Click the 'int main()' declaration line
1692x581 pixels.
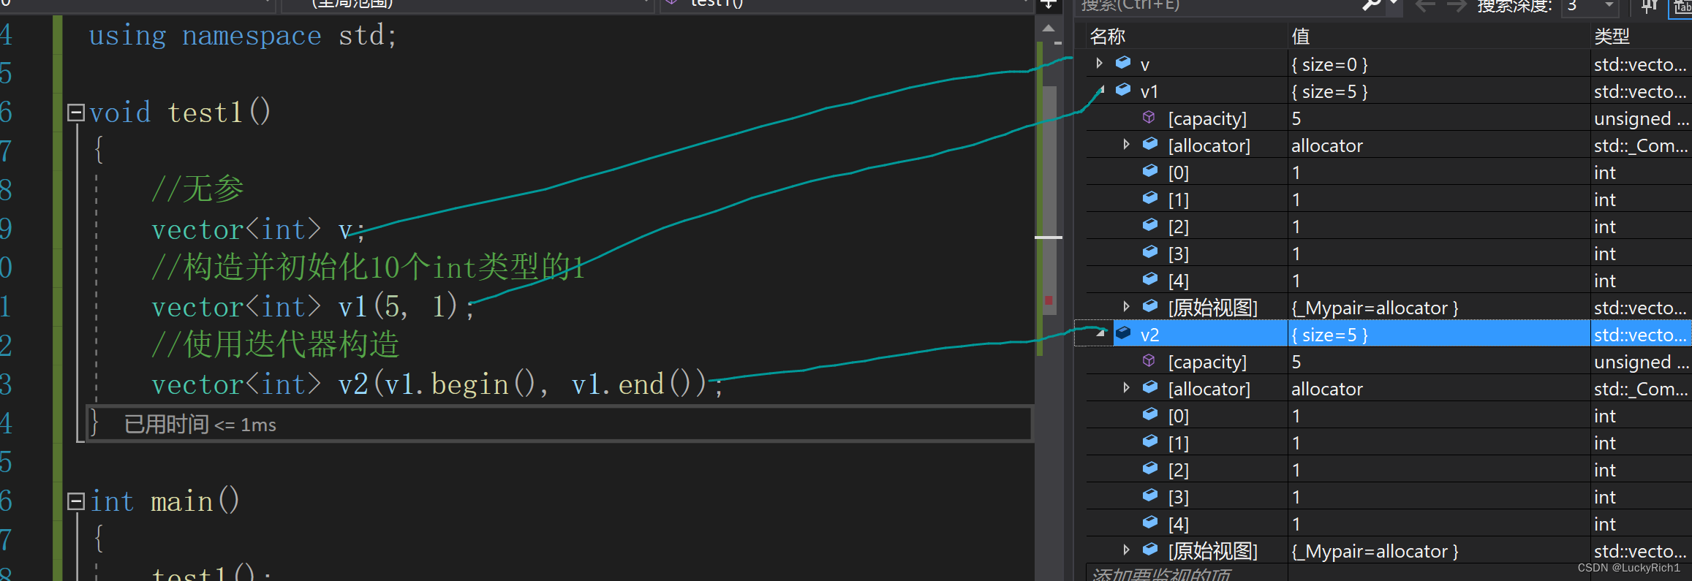pos(165,501)
